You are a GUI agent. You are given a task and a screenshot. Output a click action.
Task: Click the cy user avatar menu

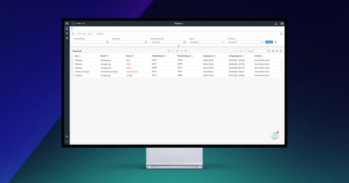pyautogui.click(x=282, y=23)
